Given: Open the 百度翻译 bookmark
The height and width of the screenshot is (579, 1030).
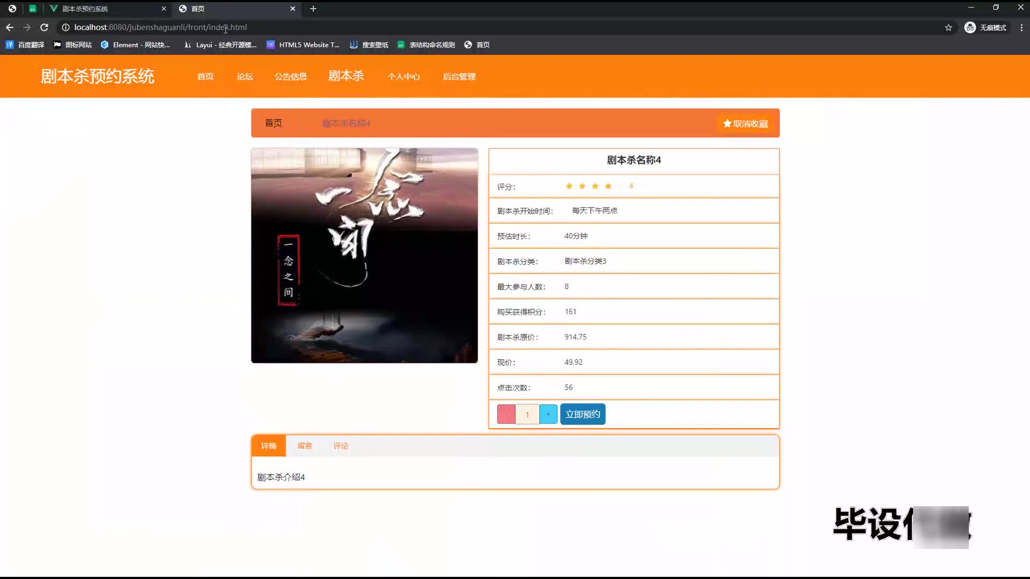Looking at the screenshot, I should coord(25,45).
